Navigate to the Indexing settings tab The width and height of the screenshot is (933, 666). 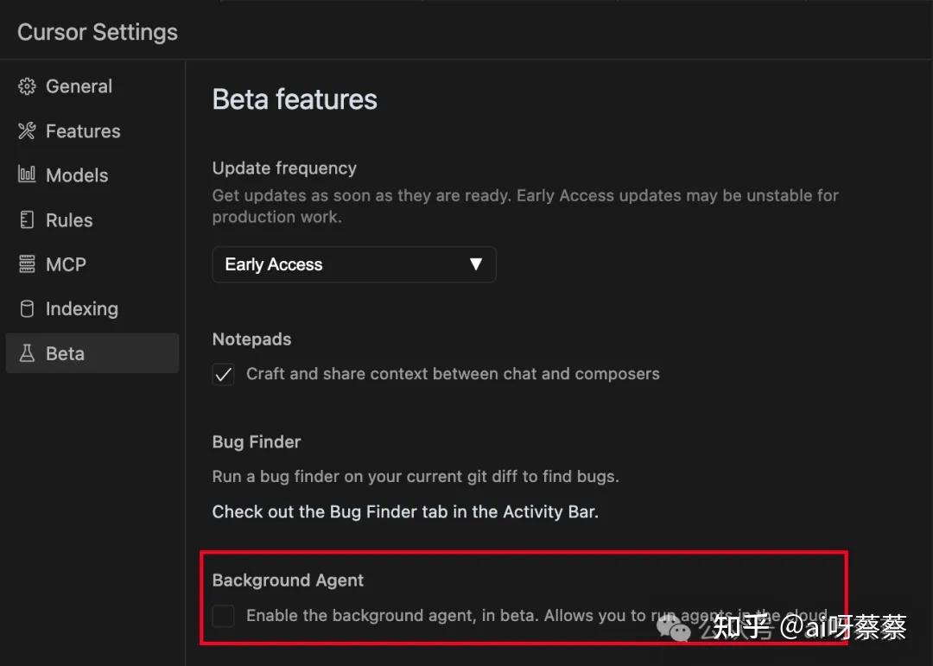coord(81,309)
